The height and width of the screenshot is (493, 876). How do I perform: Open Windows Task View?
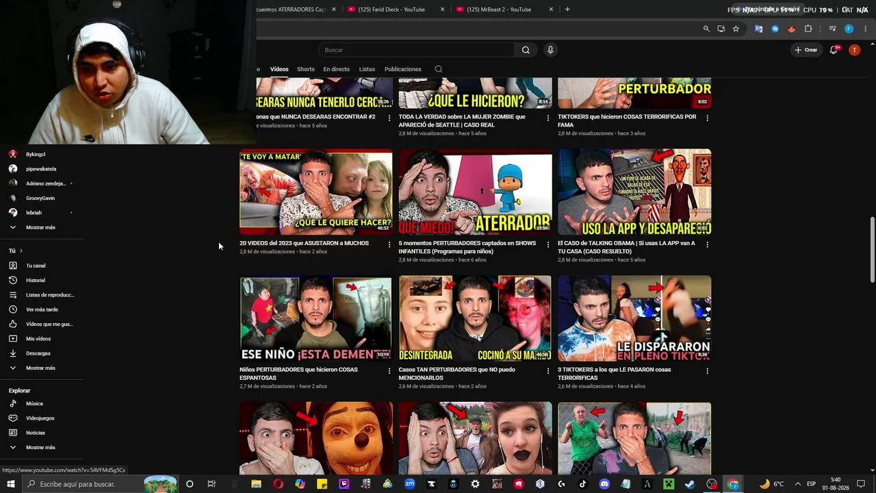pos(211,484)
